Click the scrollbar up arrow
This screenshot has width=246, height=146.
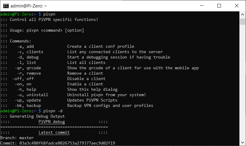point(243,14)
